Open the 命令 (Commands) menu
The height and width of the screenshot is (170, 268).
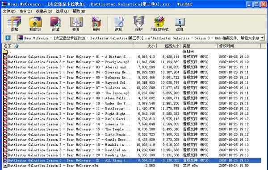pyautogui.click(x=25, y=11)
